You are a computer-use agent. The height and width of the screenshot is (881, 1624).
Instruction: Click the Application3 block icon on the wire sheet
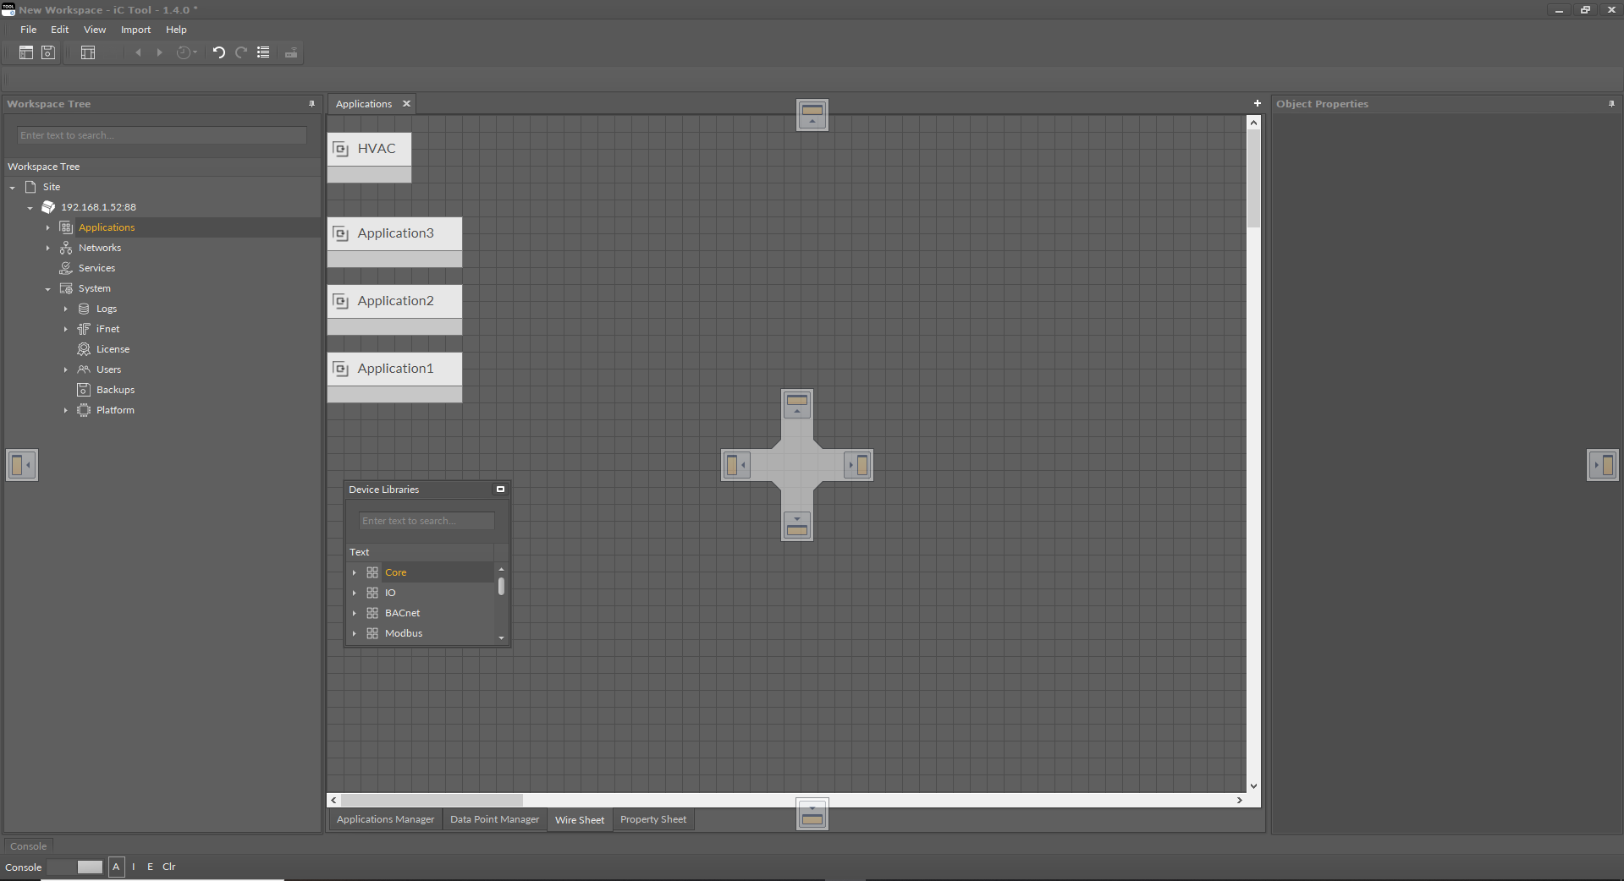point(341,233)
